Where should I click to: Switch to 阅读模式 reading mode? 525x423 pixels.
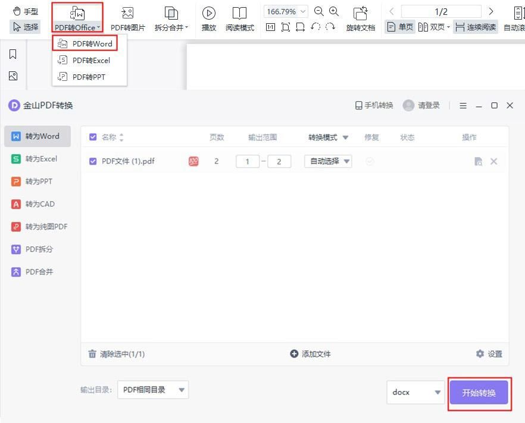coord(240,19)
